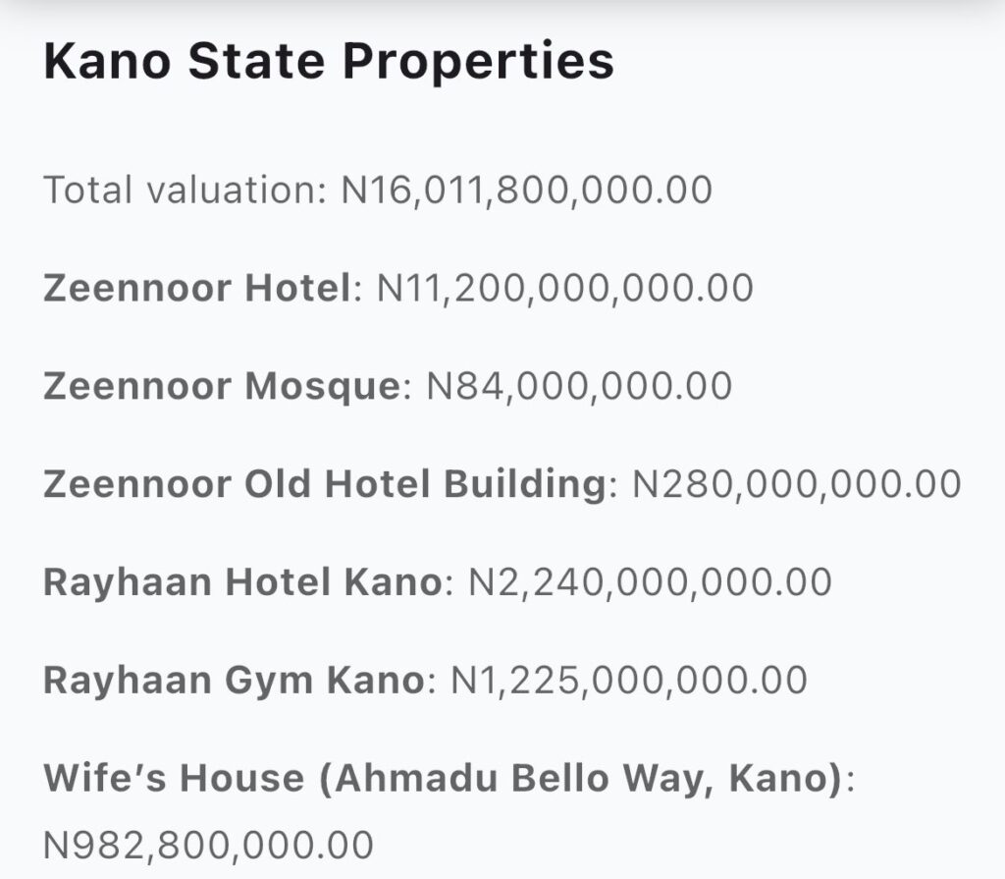Click the Zeennoor Hotel label
This screenshot has width=1005, height=879.
(196, 288)
